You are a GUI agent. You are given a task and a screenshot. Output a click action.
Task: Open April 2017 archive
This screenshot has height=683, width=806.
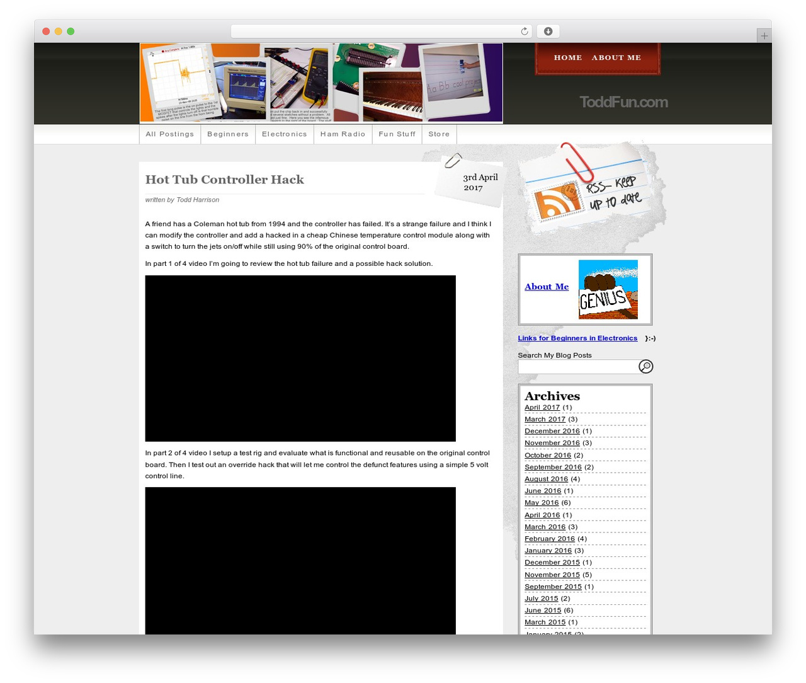tap(542, 408)
